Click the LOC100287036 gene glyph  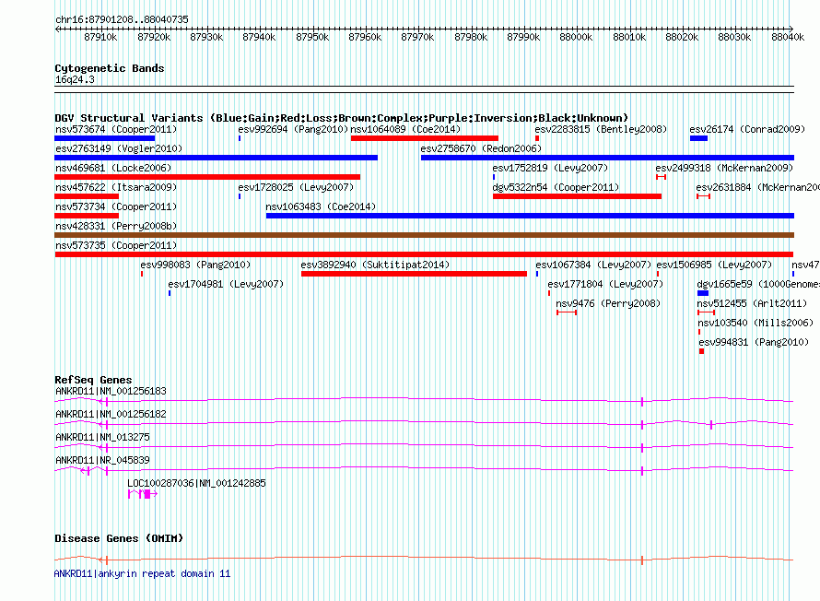(x=142, y=494)
